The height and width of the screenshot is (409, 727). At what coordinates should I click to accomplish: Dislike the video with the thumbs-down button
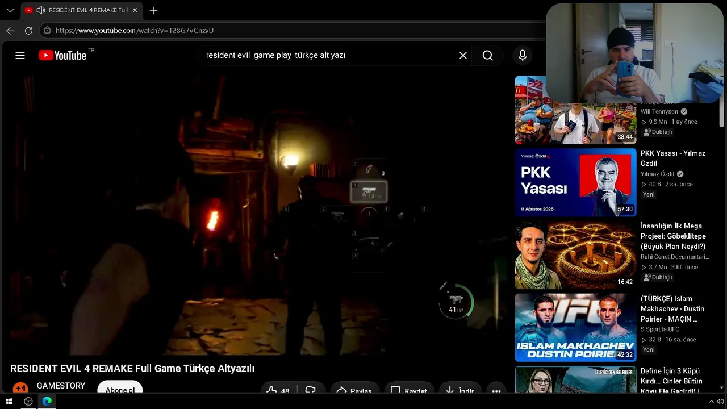pos(310,390)
